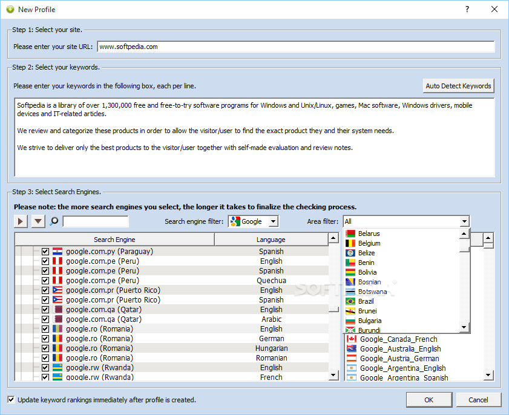Image resolution: width=509 pixels, height=415 pixels.
Task: Select the Google_Austria_German entry
Action: click(399, 359)
